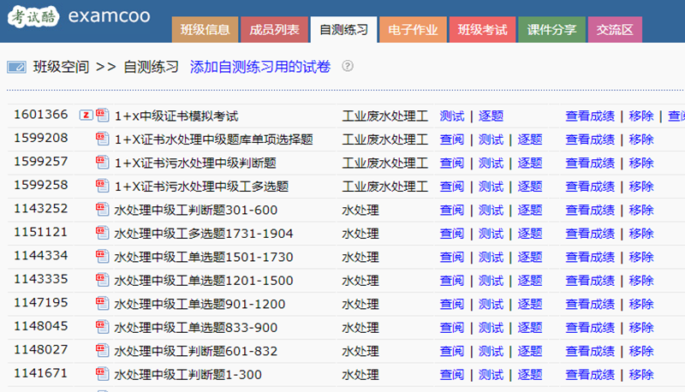This screenshot has height=392, width=685.
Task: Open the 课件分享 tab
Action: [551, 30]
